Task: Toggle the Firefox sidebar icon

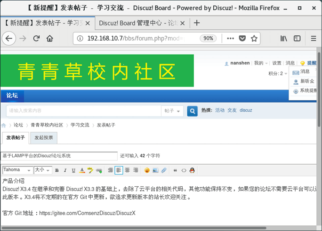Action: coord(297,39)
